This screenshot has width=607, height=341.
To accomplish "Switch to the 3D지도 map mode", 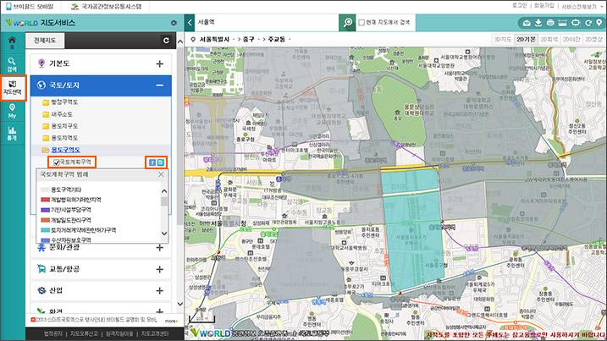I will pyautogui.click(x=503, y=40).
